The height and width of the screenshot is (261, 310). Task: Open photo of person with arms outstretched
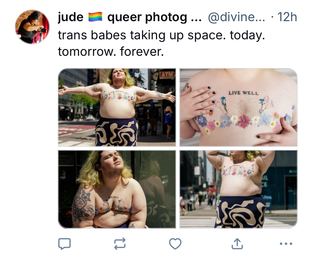pos(117,107)
